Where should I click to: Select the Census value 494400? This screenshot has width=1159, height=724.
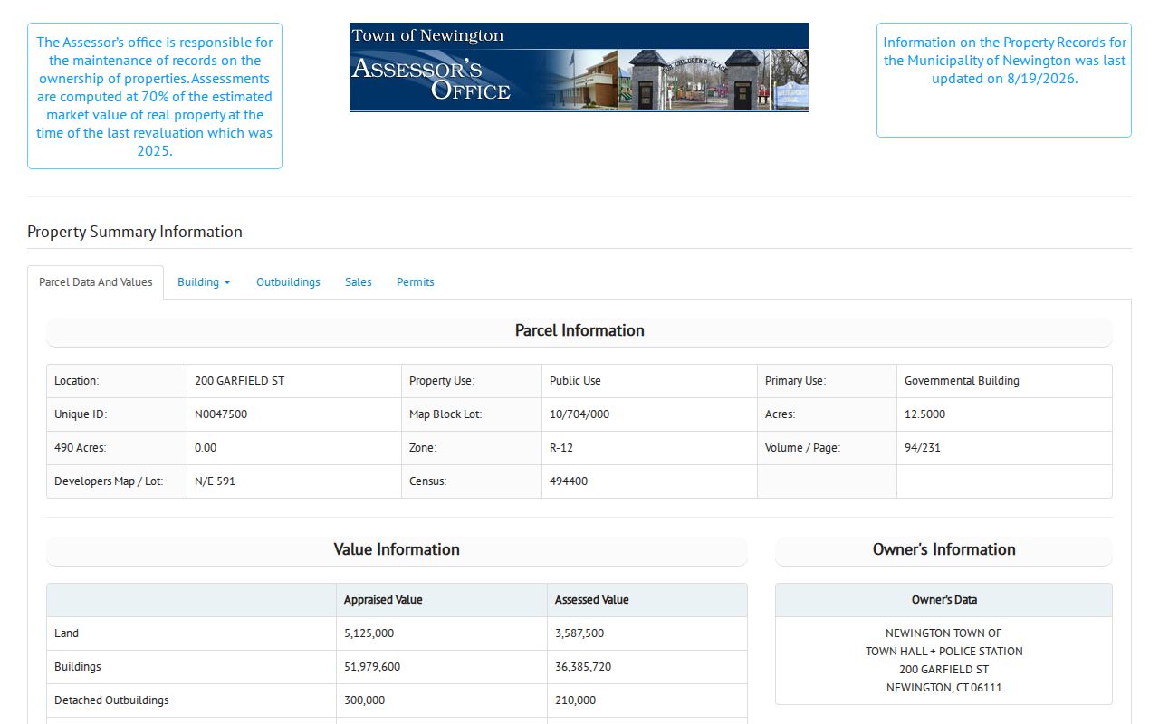tap(569, 481)
